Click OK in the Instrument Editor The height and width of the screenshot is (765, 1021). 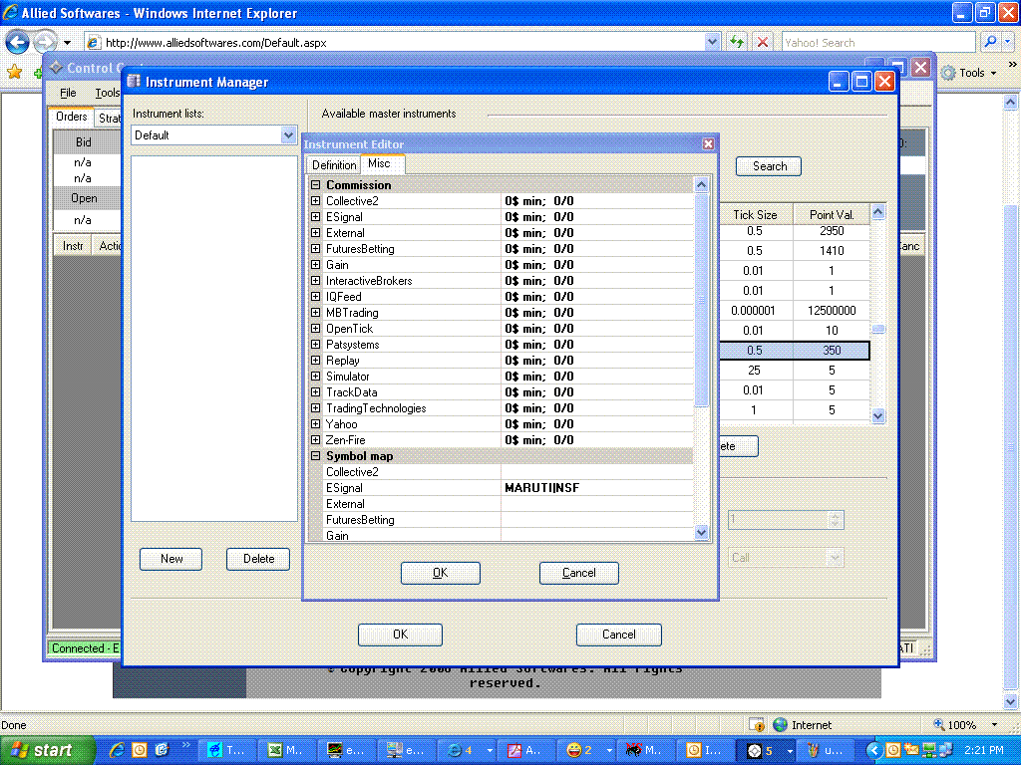[x=440, y=573]
